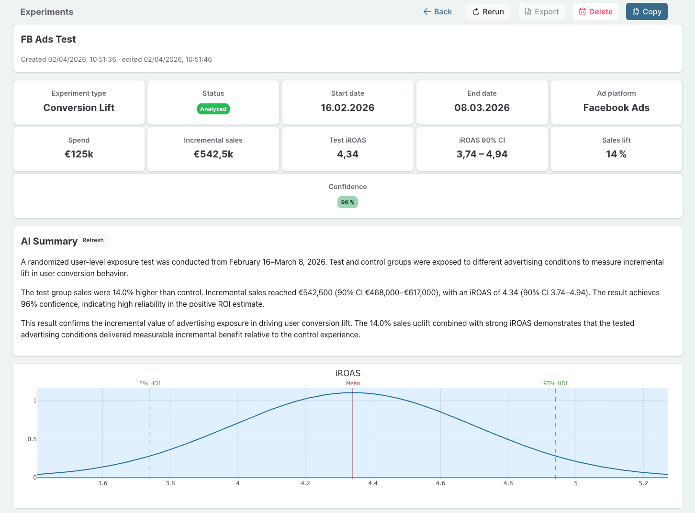Click the green Analyzed status badge
The height and width of the screenshot is (513, 695).
[x=213, y=109]
